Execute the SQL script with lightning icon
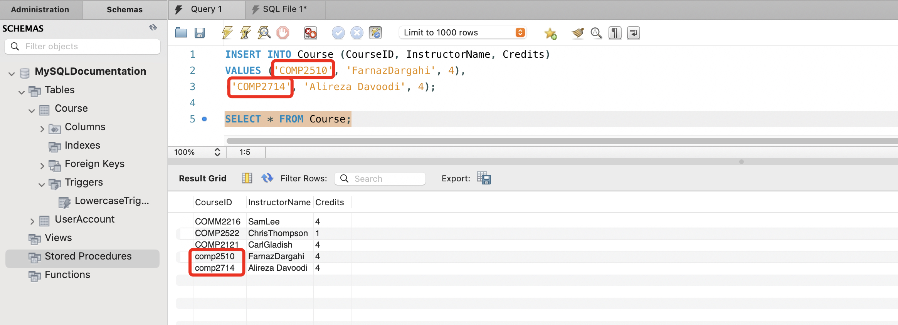The image size is (898, 325). tap(227, 33)
